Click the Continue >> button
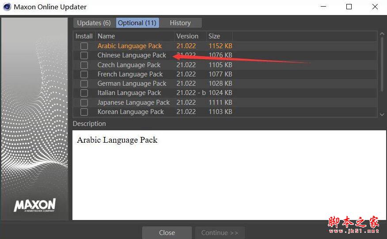This screenshot has width=387, height=239. click(220, 233)
